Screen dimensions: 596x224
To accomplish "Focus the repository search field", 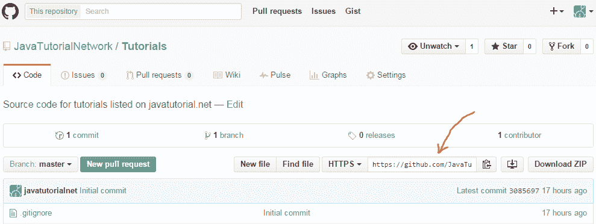I will coord(162,11).
